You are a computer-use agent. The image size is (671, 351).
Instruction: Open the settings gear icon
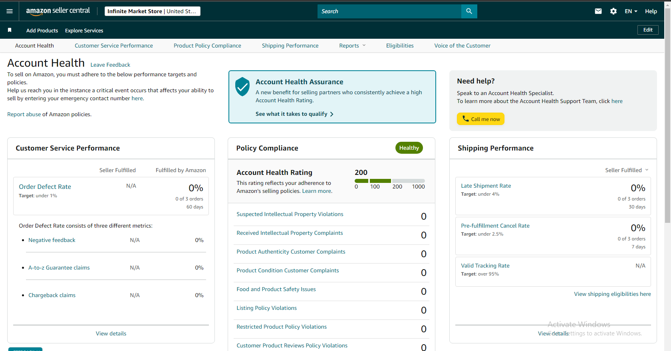tap(613, 11)
